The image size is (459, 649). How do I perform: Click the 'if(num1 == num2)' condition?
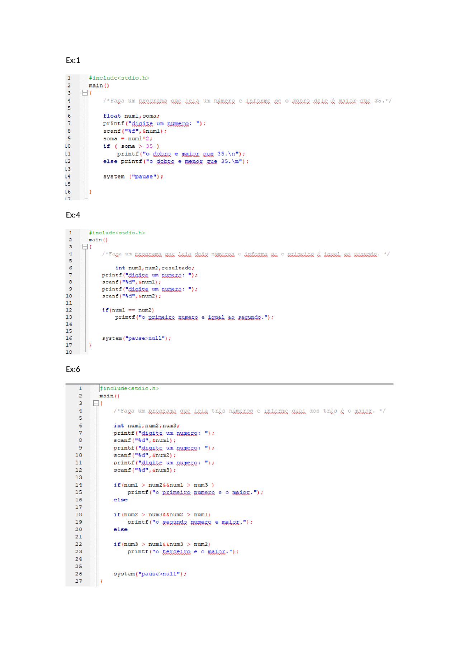coord(128,310)
